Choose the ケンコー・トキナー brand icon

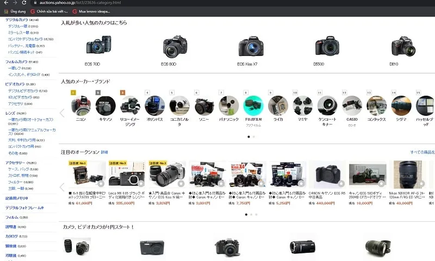(327, 105)
